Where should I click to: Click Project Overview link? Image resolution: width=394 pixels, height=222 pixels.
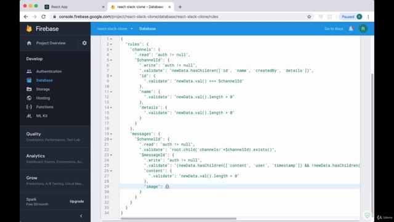coord(50,43)
